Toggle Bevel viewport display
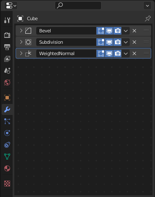The height and width of the screenshot is (197, 155). pos(109,31)
